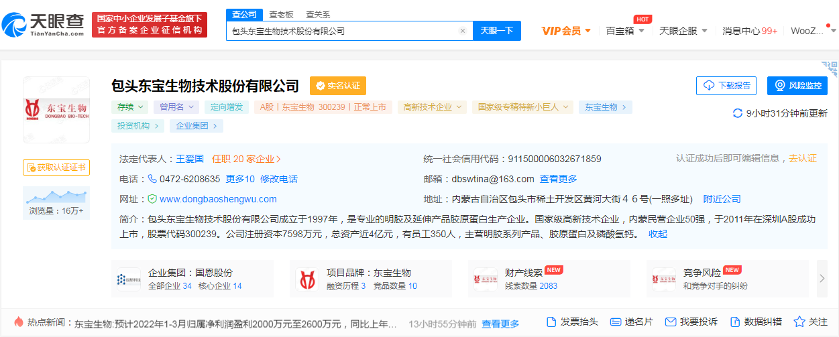
Task: Show 更多10 phone numbers
Action: (x=240, y=179)
